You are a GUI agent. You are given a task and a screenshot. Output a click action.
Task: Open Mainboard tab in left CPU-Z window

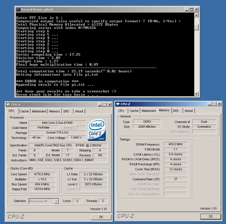coord(39,111)
